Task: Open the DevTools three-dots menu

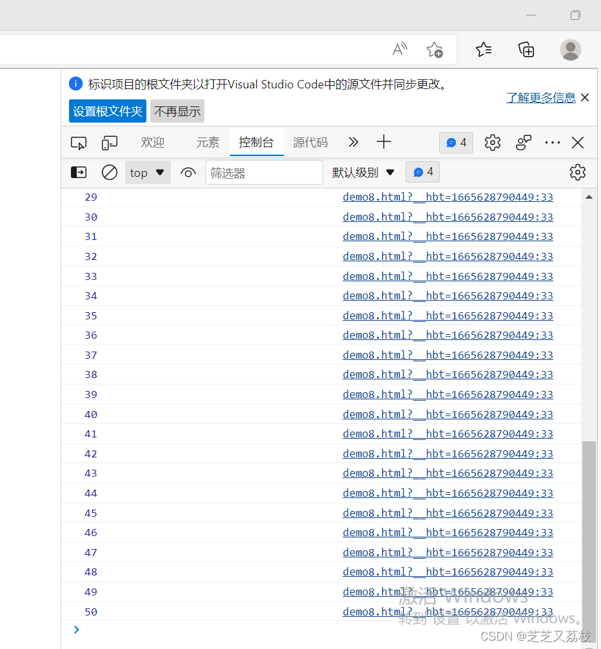Action: [x=552, y=143]
